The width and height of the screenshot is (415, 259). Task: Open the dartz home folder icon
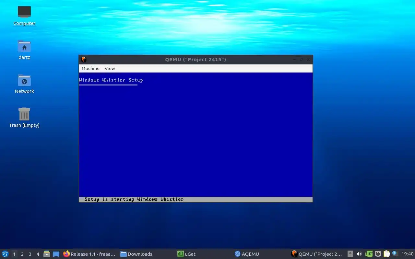pyautogui.click(x=24, y=50)
